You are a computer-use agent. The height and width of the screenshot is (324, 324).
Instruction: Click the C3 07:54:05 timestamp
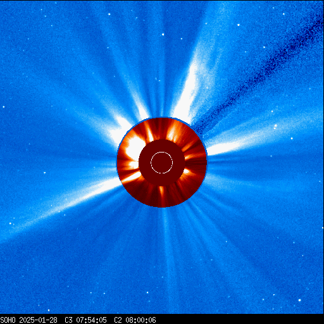coord(85,320)
